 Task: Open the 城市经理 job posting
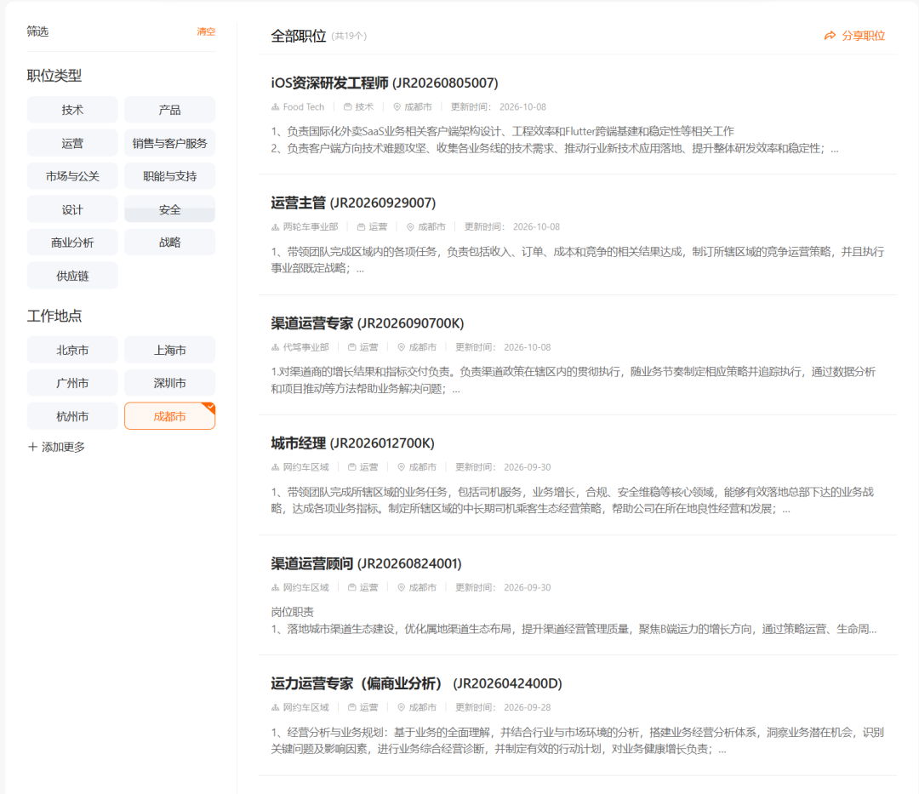pyautogui.click(x=353, y=443)
